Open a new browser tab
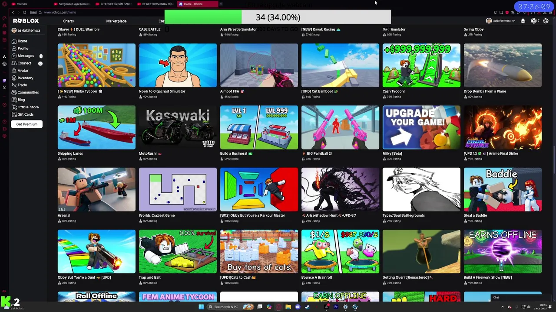This screenshot has width=556, height=312. (x=221, y=4)
